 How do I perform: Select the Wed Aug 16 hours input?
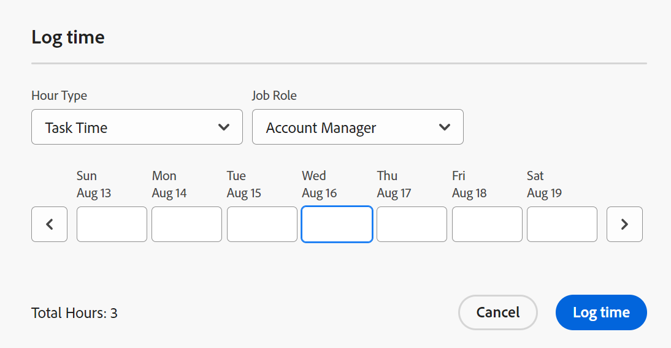pyautogui.click(x=337, y=224)
